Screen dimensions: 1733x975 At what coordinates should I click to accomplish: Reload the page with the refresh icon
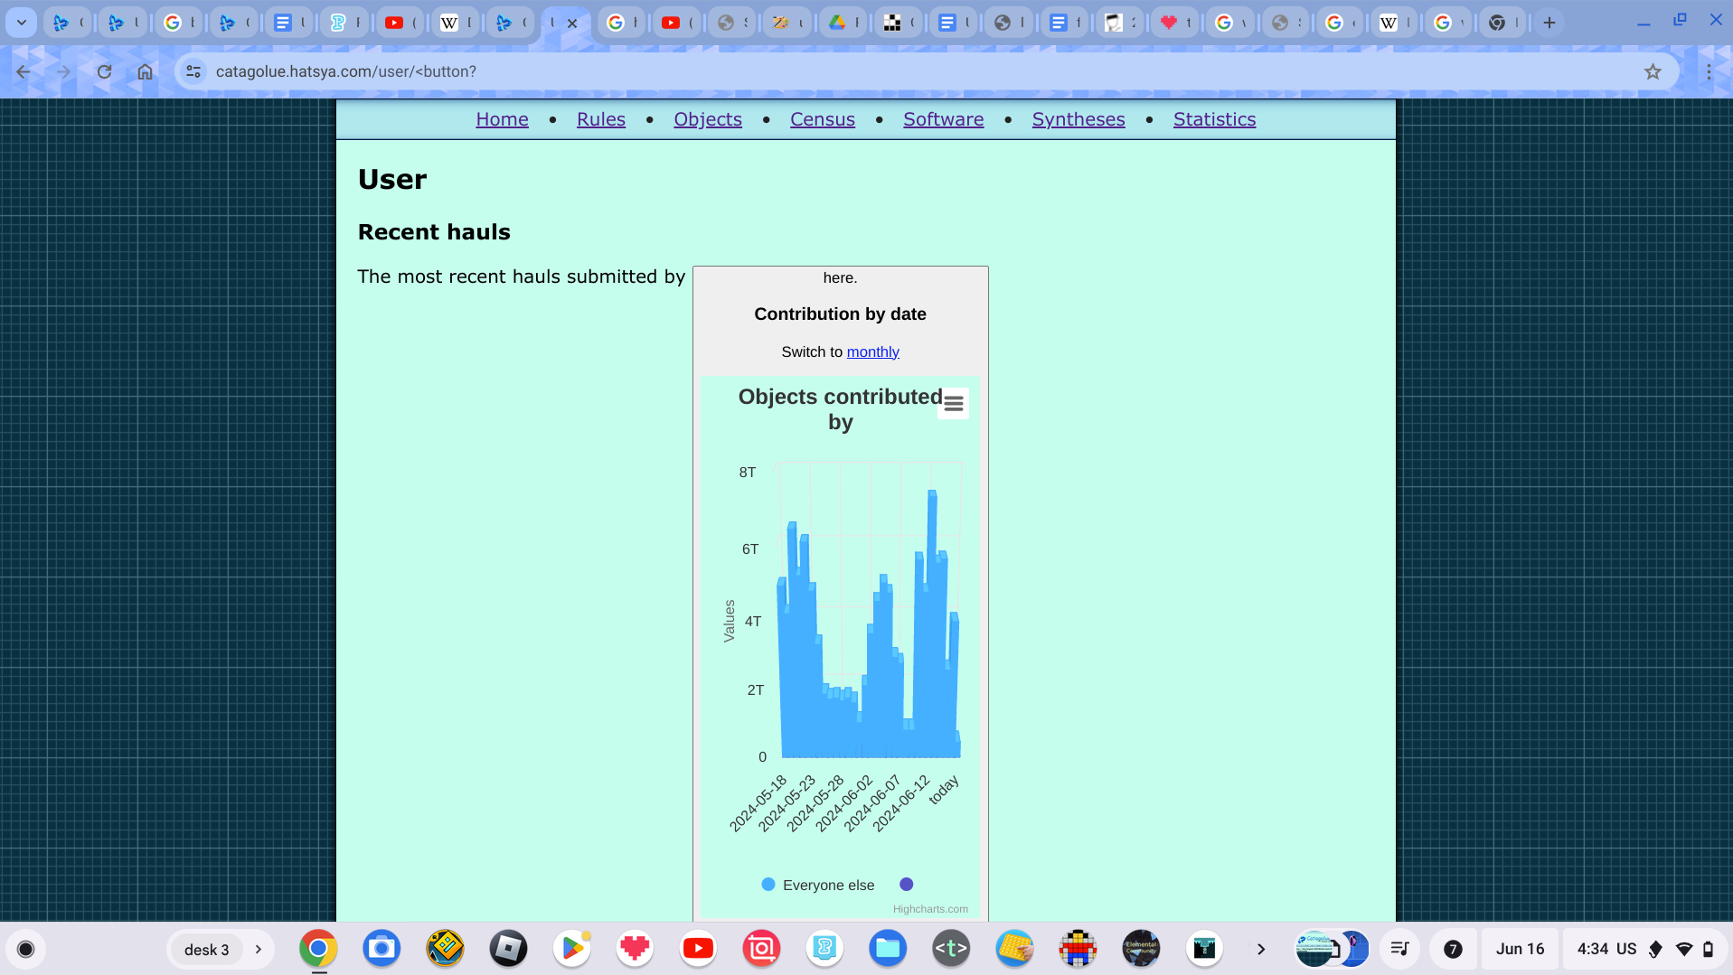[104, 71]
